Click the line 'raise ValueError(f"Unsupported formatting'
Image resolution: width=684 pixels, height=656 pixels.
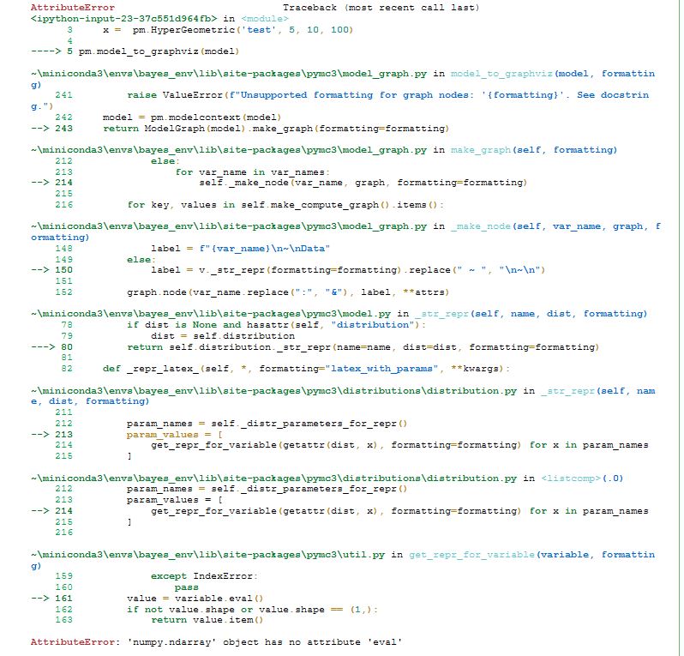387,95
